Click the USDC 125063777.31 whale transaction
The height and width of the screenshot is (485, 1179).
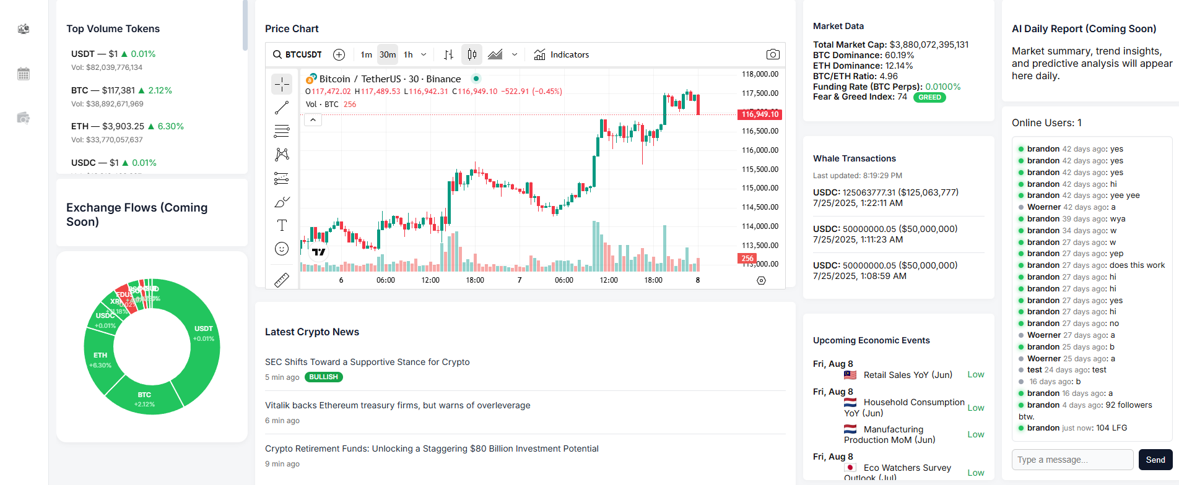(x=898, y=197)
